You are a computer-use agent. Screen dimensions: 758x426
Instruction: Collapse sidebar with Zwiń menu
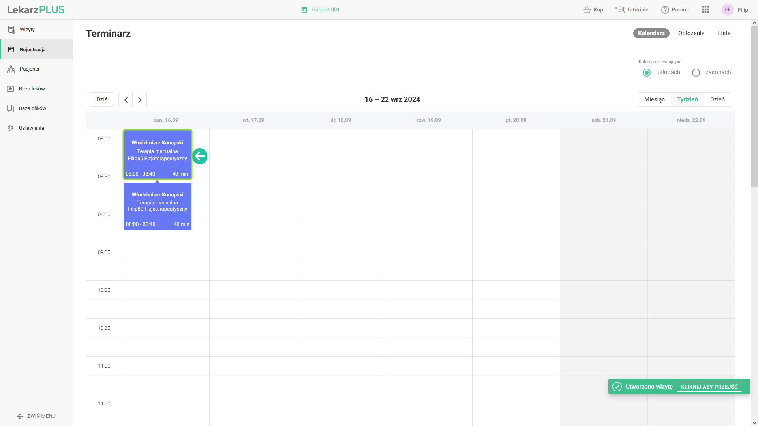[x=36, y=416]
